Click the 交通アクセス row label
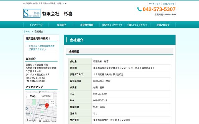Screen dimensions: 199x124 pos(76,74)
